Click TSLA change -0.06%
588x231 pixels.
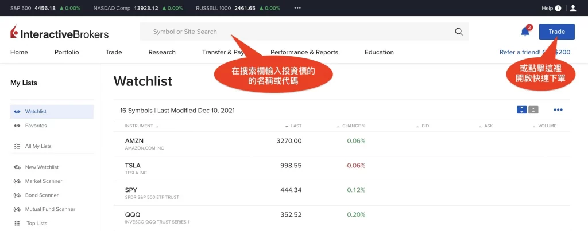(355, 166)
